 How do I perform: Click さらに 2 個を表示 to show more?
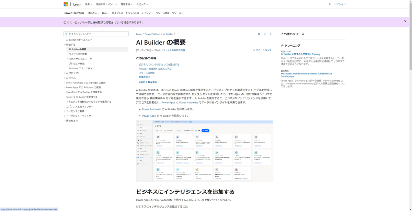(148, 82)
